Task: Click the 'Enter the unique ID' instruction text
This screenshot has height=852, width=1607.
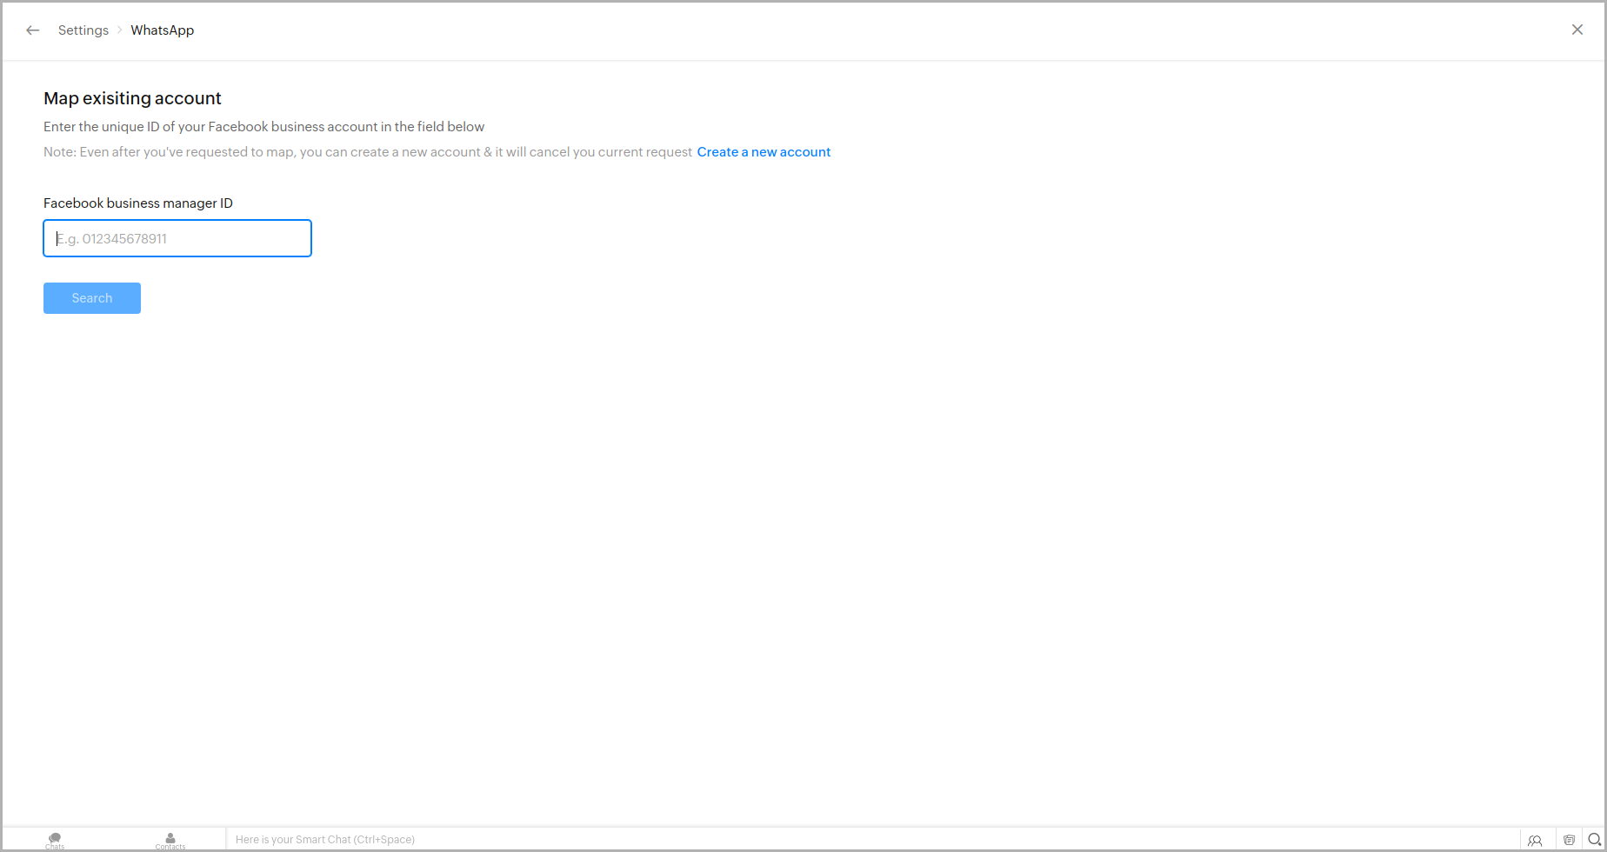Action: pyautogui.click(x=264, y=127)
